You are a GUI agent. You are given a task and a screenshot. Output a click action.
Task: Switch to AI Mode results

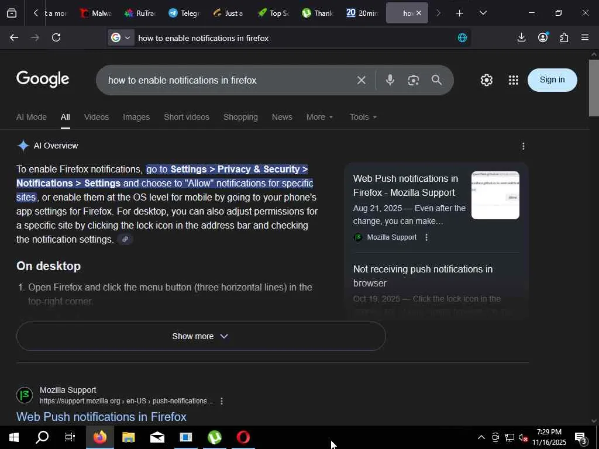pyautogui.click(x=32, y=117)
